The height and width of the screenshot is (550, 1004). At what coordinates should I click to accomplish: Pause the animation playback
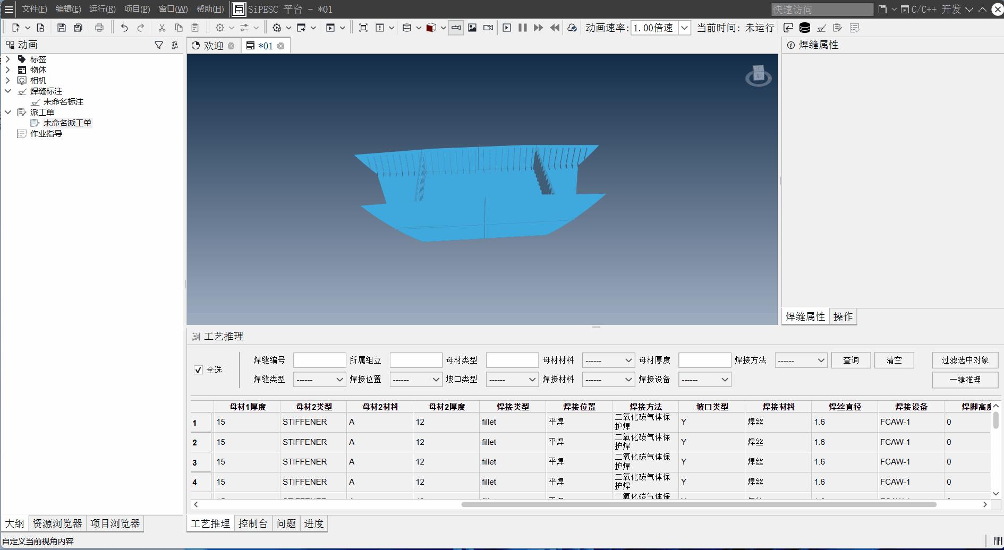[x=523, y=28]
